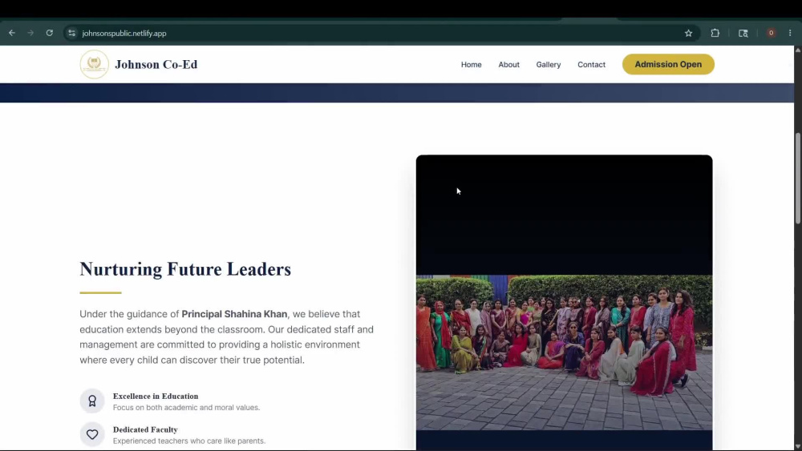The height and width of the screenshot is (451, 802).
Task: Open the side panel search icon
Action: (743, 33)
